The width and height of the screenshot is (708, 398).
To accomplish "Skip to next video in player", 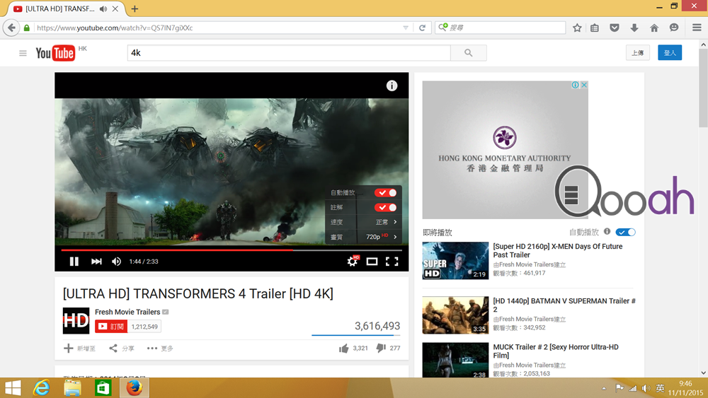I will coord(96,262).
